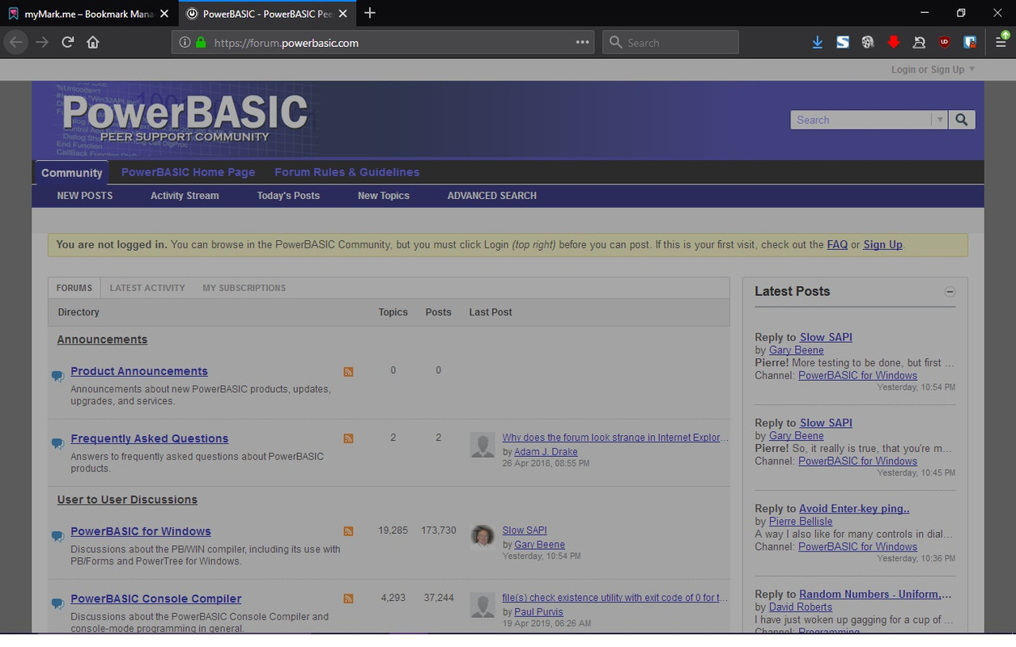Collapse the Latest Posts panel

click(950, 292)
